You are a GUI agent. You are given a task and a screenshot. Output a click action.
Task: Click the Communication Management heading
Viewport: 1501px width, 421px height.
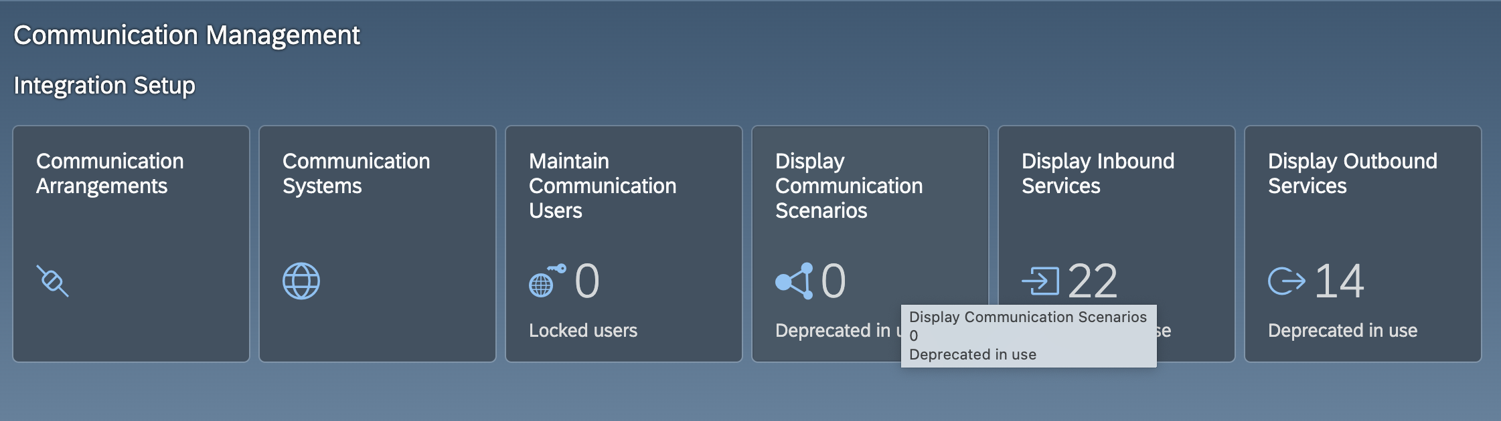(x=187, y=35)
